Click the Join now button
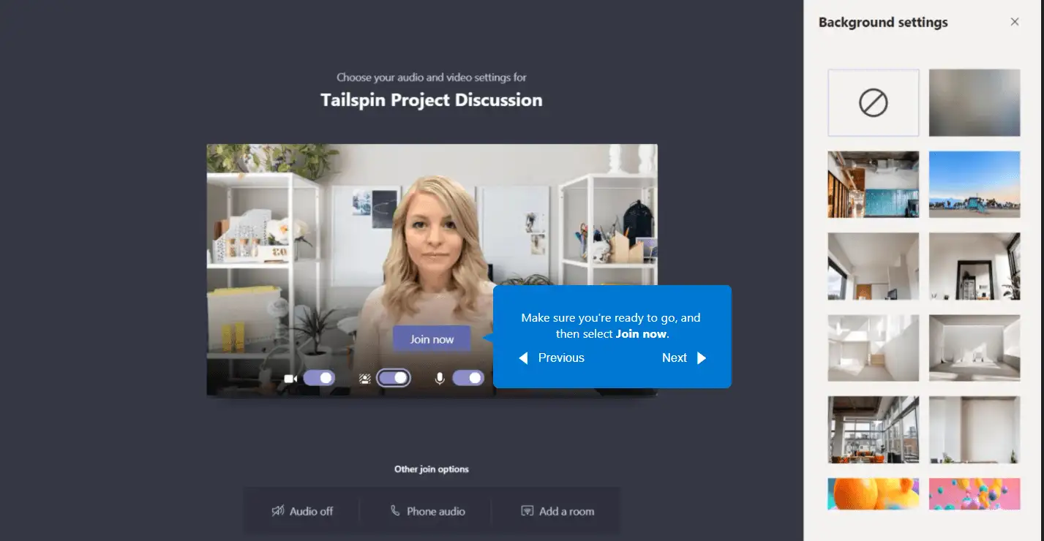 click(x=432, y=339)
